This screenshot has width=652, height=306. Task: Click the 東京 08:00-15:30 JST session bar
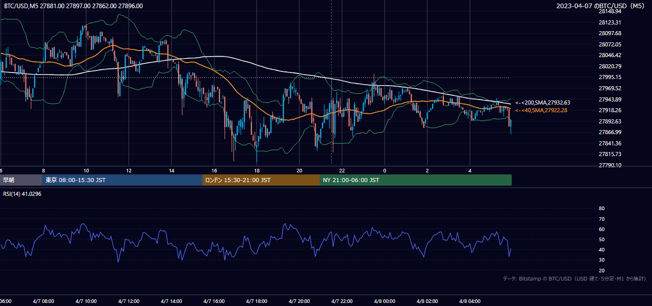point(123,180)
